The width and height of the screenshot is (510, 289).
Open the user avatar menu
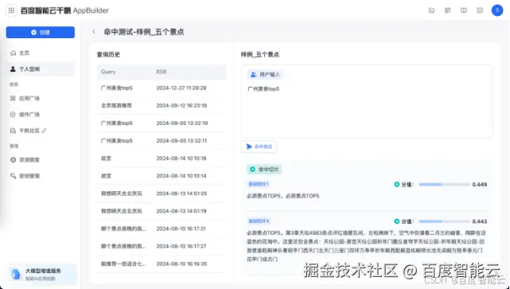(497, 10)
